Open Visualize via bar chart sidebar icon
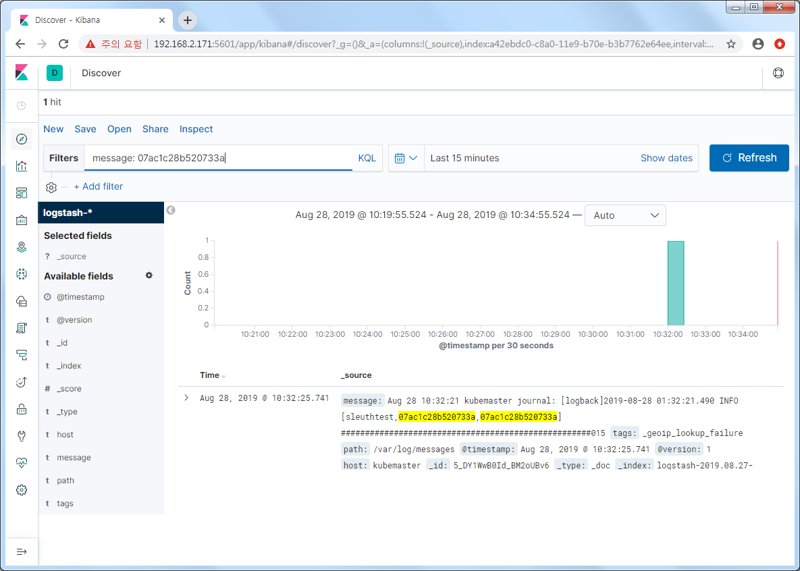The height and width of the screenshot is (571, 800). [22, 166]
